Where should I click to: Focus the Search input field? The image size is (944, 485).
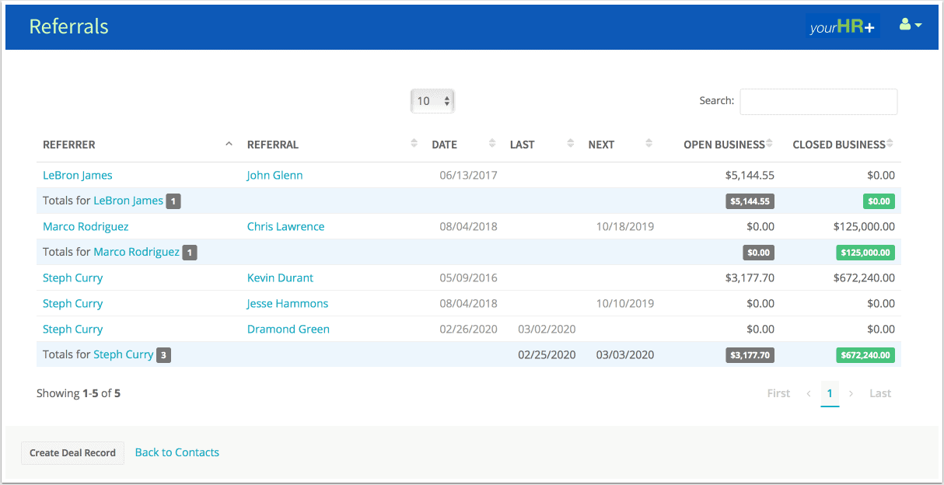[818, 101]
